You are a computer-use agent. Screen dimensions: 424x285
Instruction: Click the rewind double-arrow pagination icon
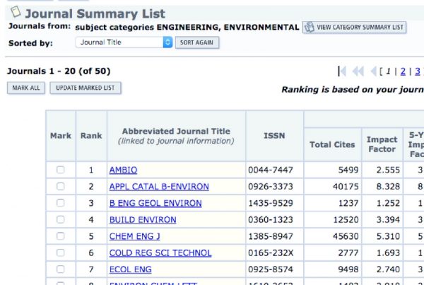(x=358, y=71)
